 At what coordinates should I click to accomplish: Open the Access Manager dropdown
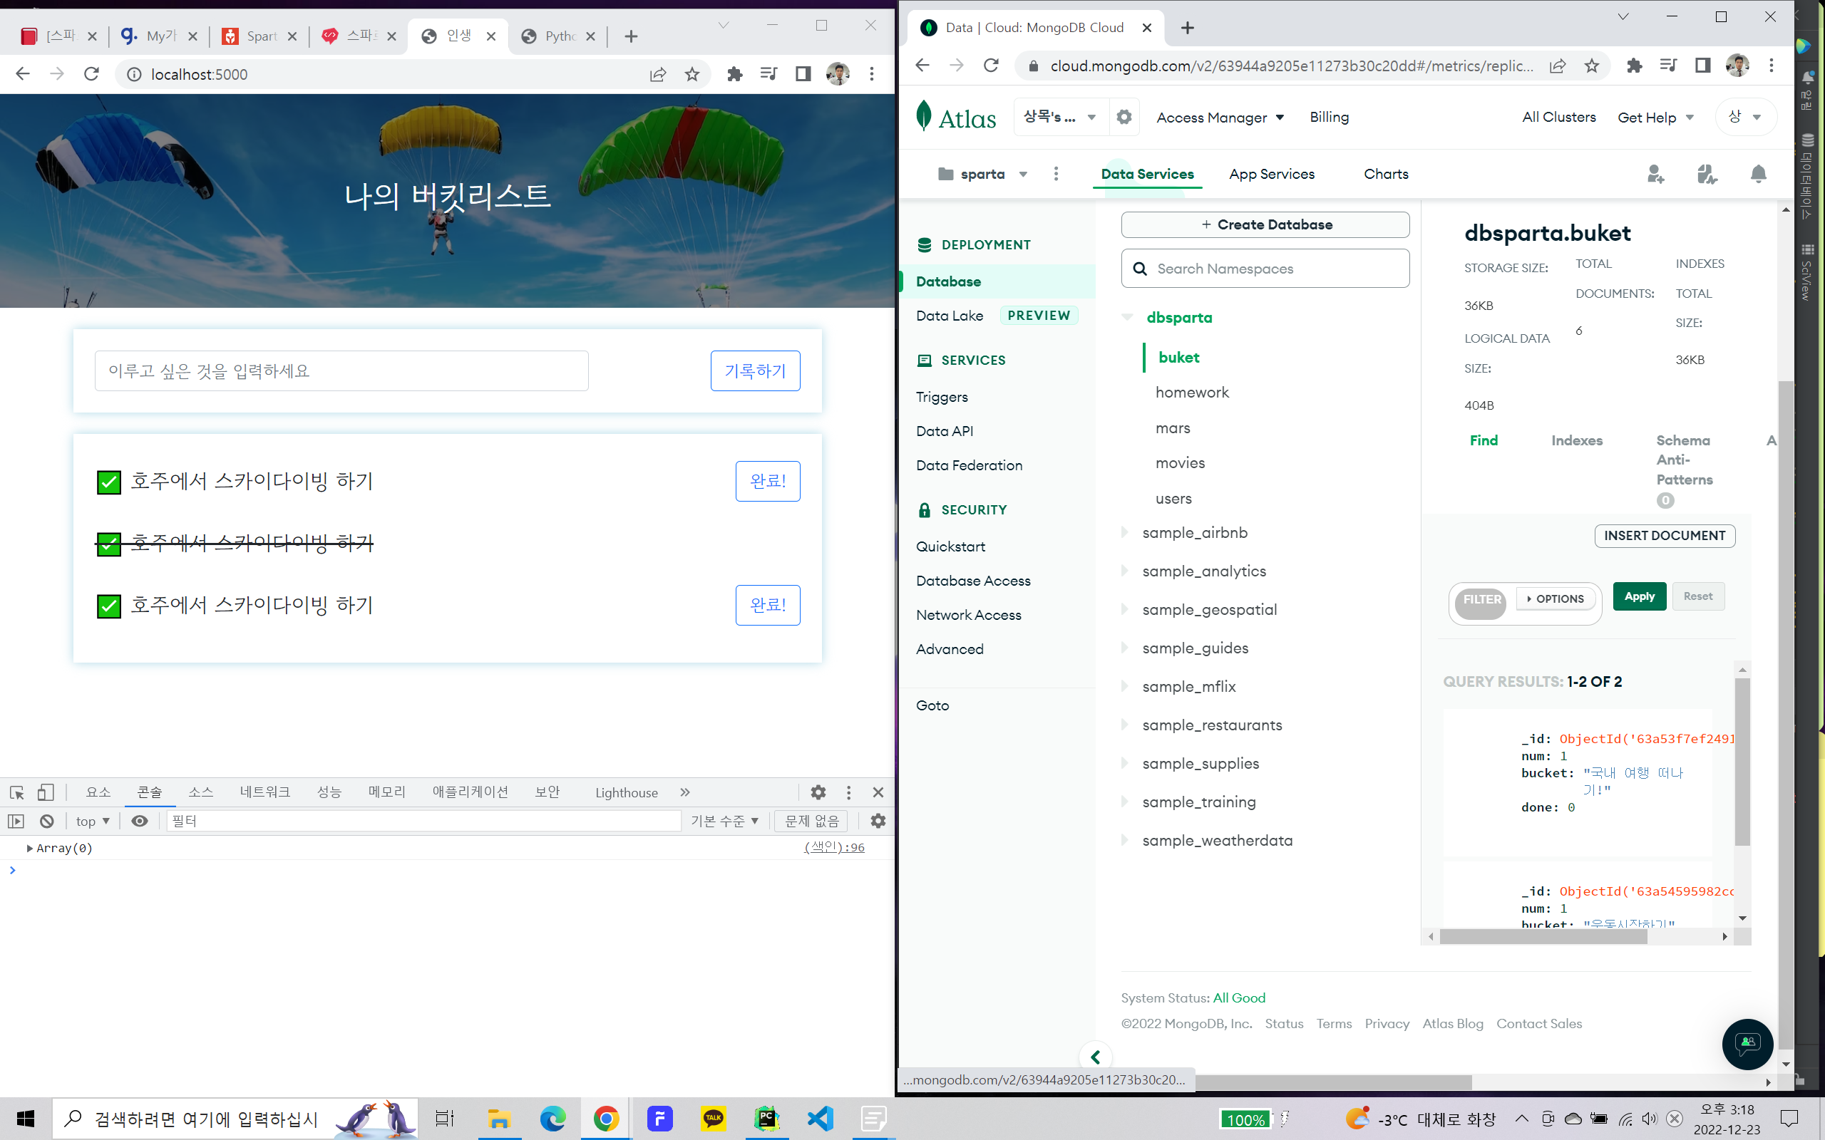point(1220,118)
